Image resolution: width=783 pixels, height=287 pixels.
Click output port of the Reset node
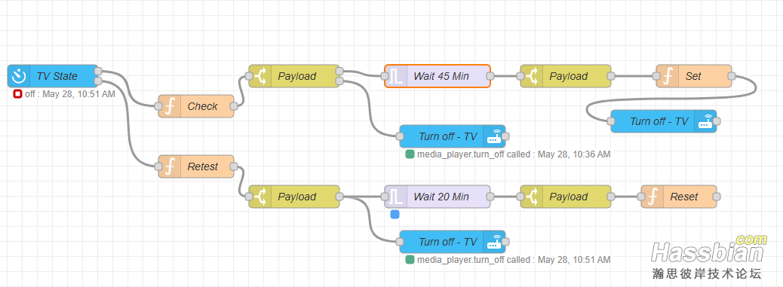pos(716,197)
